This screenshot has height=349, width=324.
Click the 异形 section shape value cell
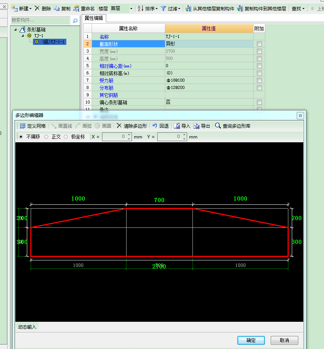[x=209, y=44]
